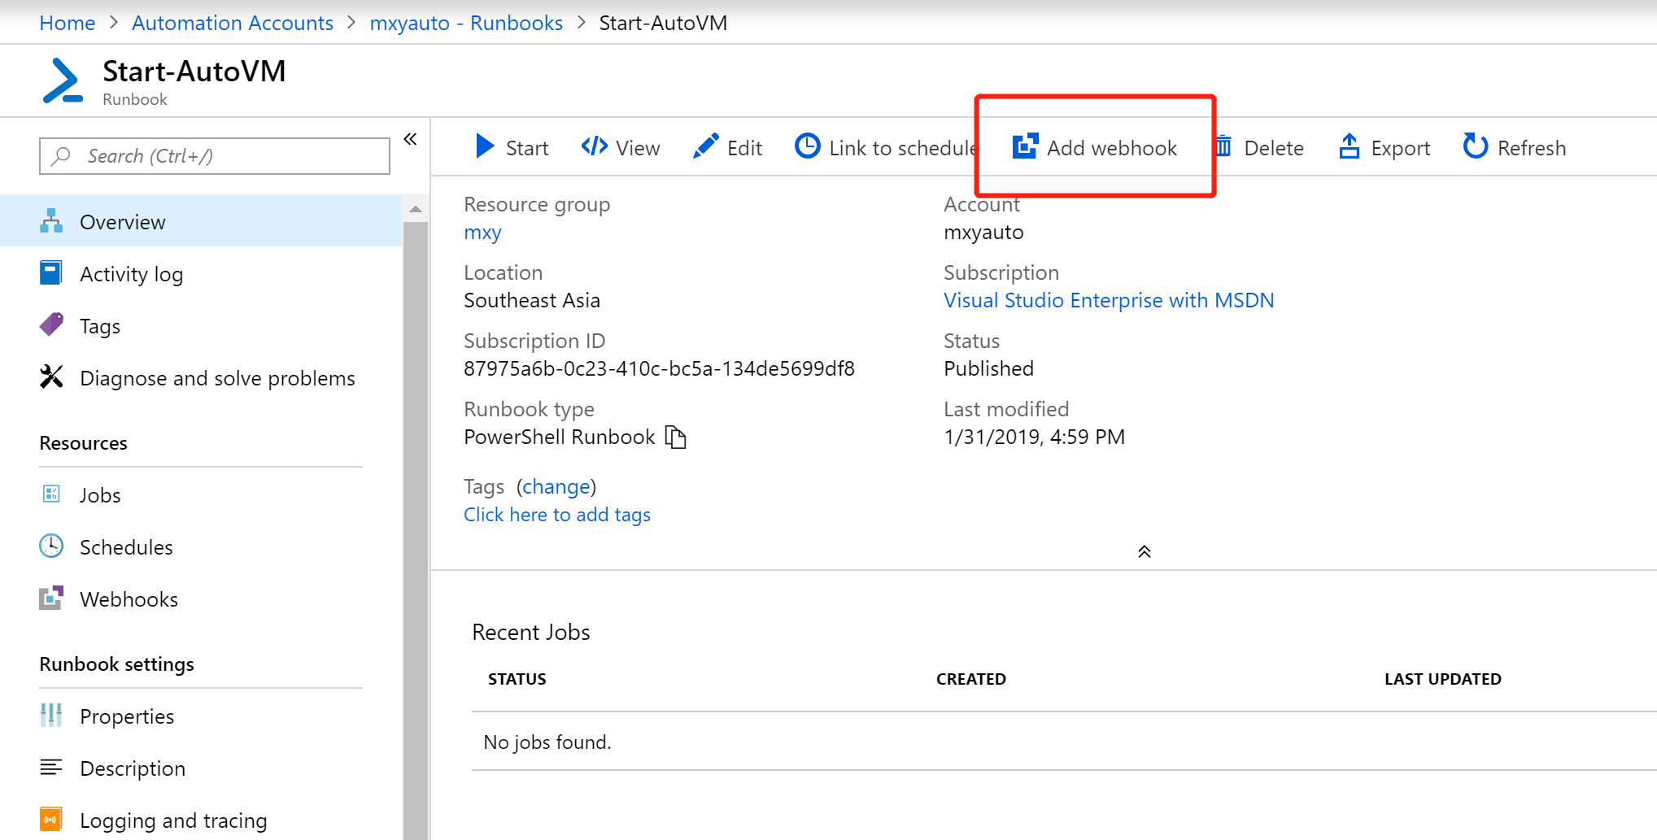Open Visual Studio Enterprise with MSDN subscription
The width and height of the screenshot is (1657, 840).
pyautogui.click(x=1109, y=300)
